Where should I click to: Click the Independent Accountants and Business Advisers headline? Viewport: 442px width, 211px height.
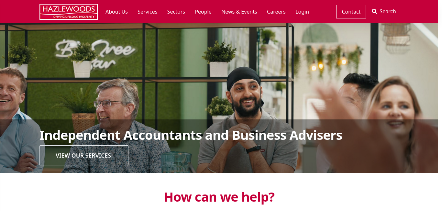pyautogui.click(x=191, y=135)
